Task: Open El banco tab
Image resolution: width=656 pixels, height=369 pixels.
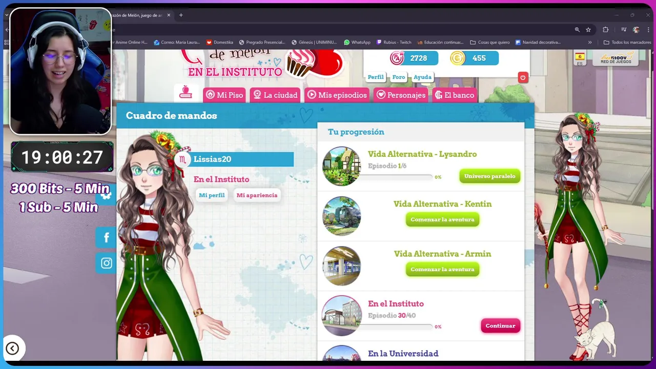Action: [x=455, y=95]
